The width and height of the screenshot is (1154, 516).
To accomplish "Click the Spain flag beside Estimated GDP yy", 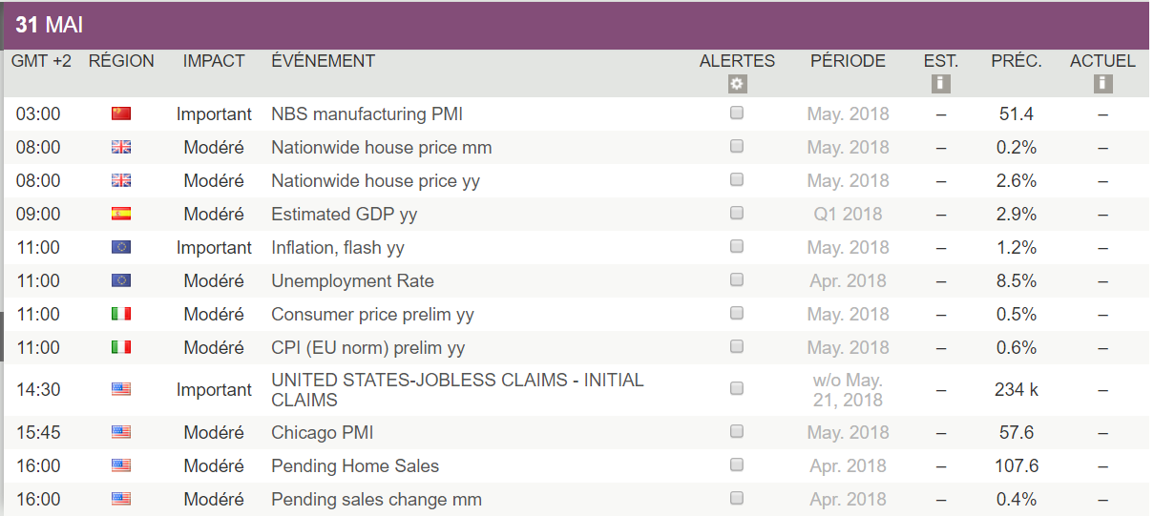I will [x=121, y=214].
